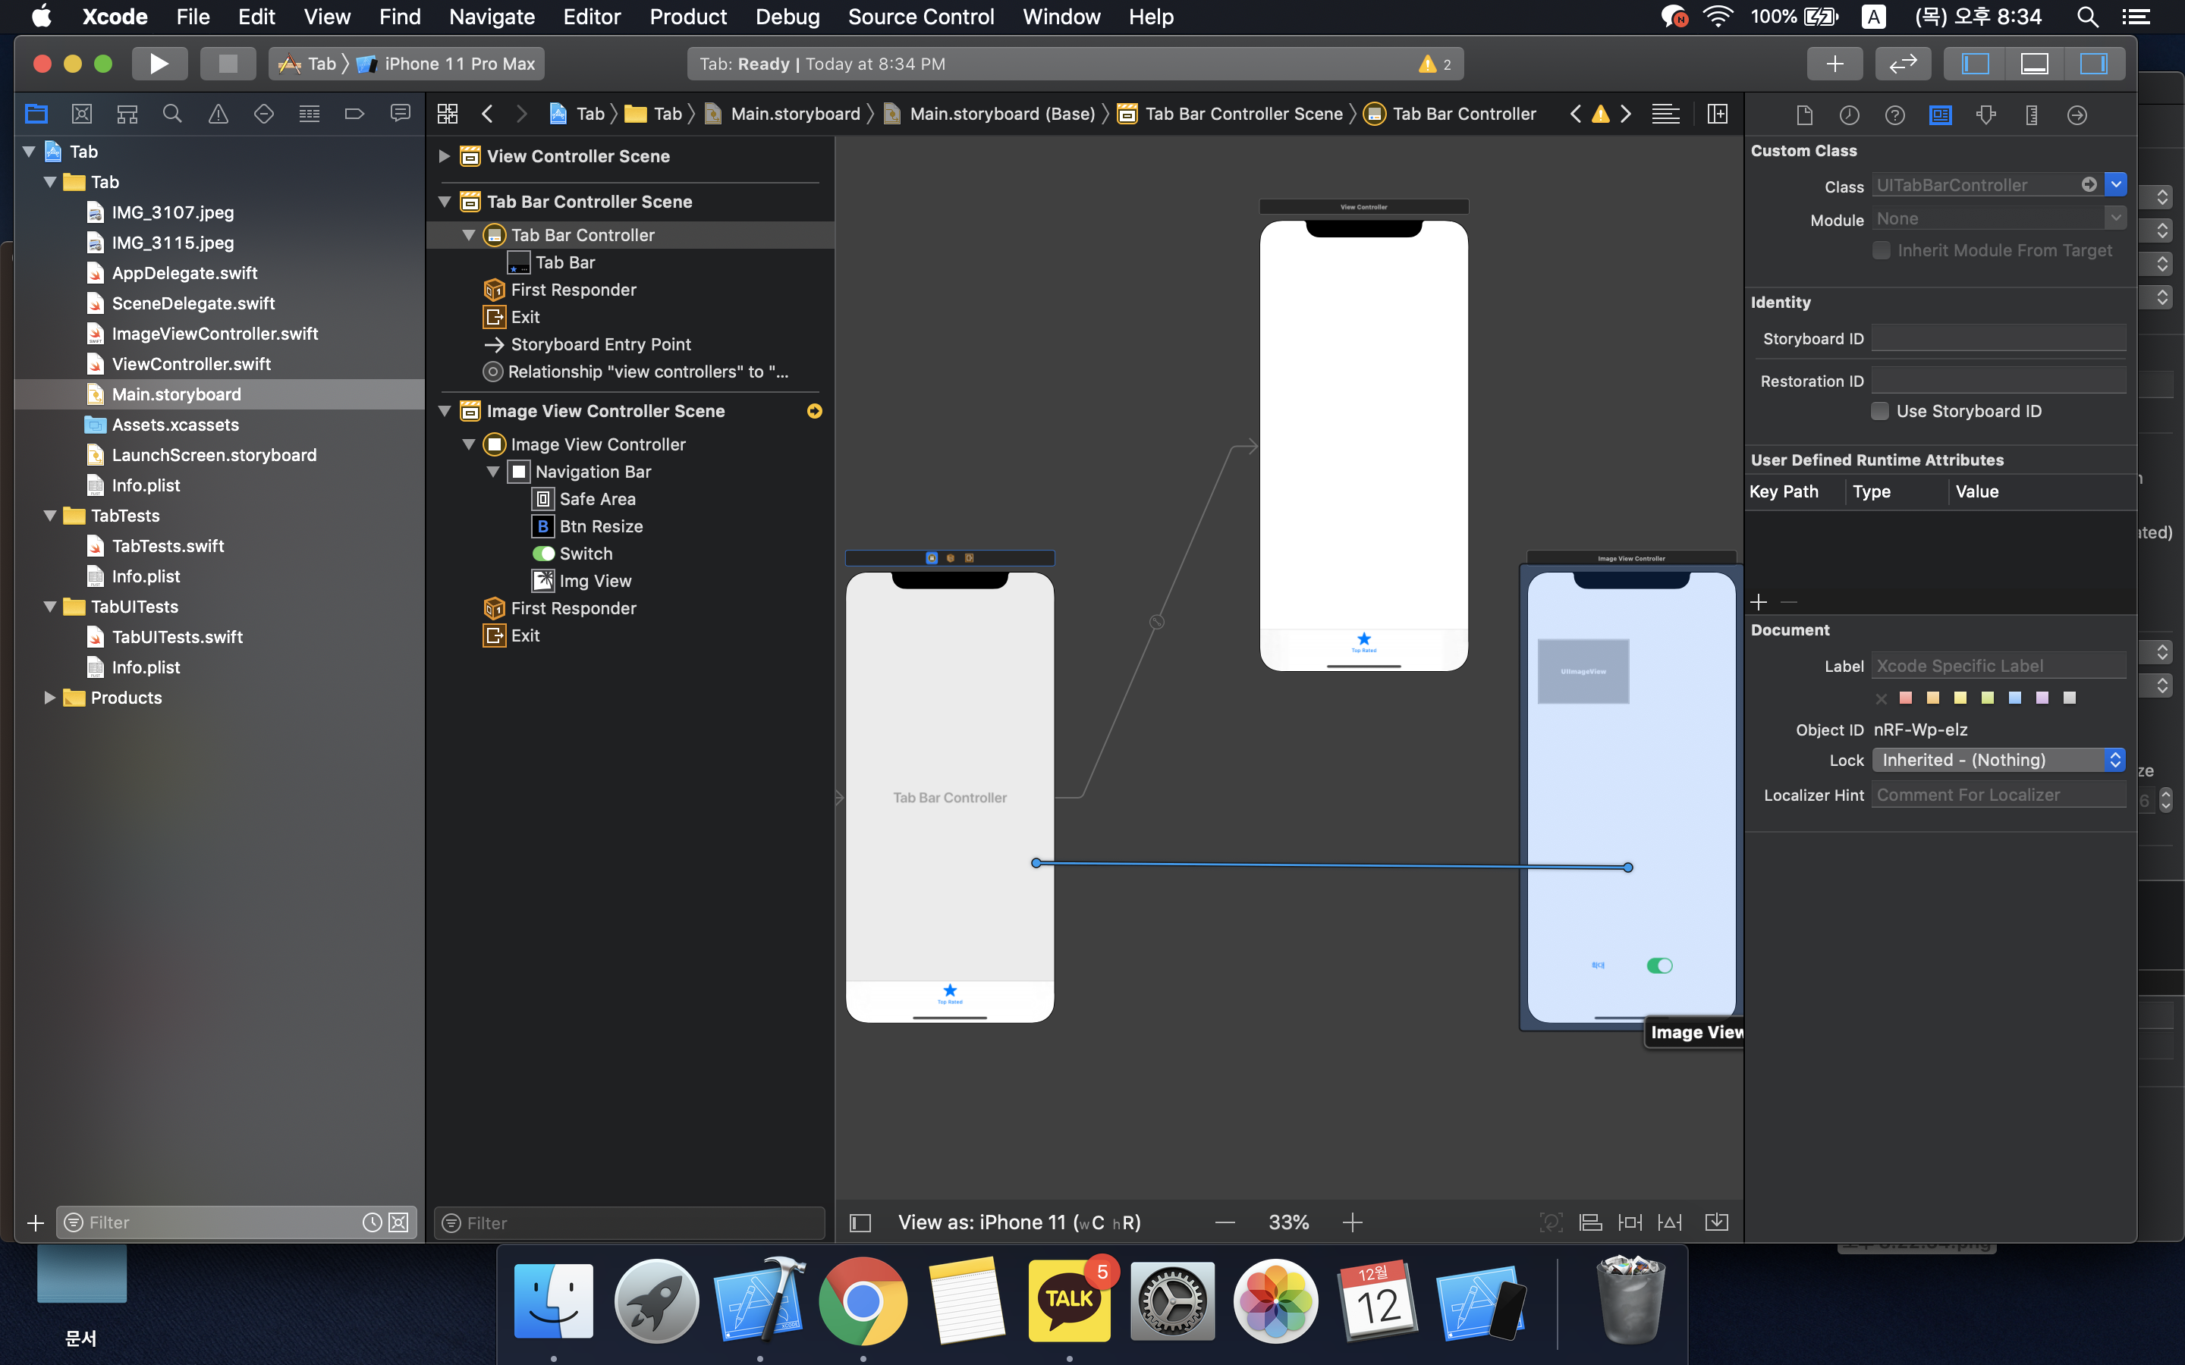This screenshot has height=1365, width=2185.
Task: Pick the red document label color
Action: (1905, 698)
